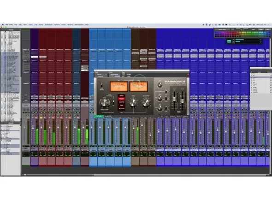Viewport: 272px width, 200px height.
Task: Pick the first top-row swatch in color palette
Action: pos(216,32)
